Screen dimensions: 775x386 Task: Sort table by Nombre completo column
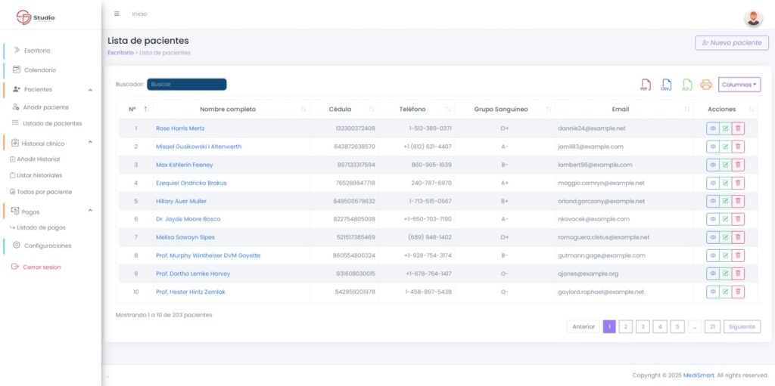click(x=228, y=110)
